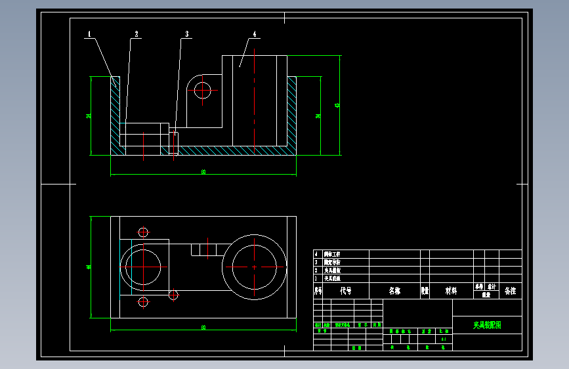The image size is (569, 369).
Task: Click the 备注 column header
Action: coord(510,291)
